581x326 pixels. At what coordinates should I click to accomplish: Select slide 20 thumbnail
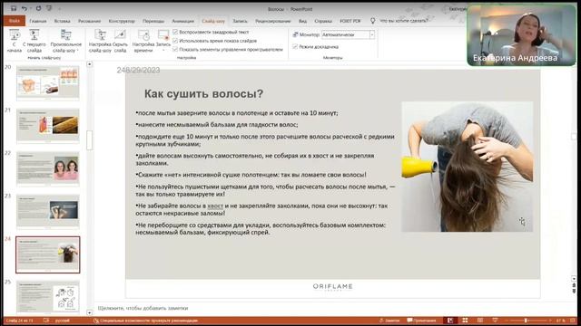click(x=48, y=82)
